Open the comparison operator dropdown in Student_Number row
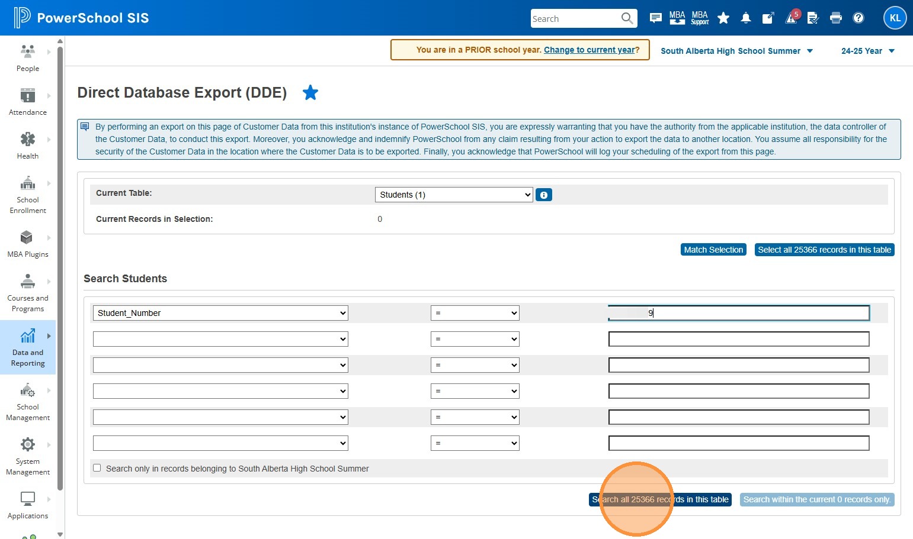Screen dimensions: 913x539 click(475, 313)
